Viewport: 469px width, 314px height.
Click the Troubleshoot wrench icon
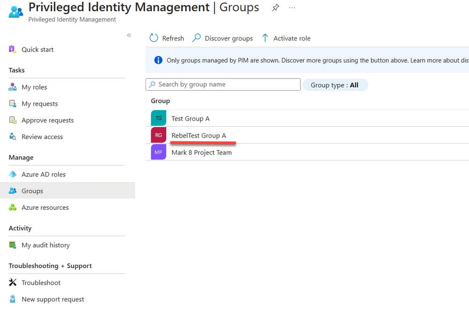coord(13,283)
